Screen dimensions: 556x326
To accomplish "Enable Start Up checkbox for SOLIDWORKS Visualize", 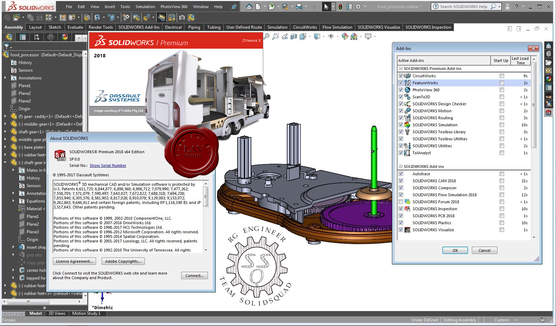I will tap(502, 230).
